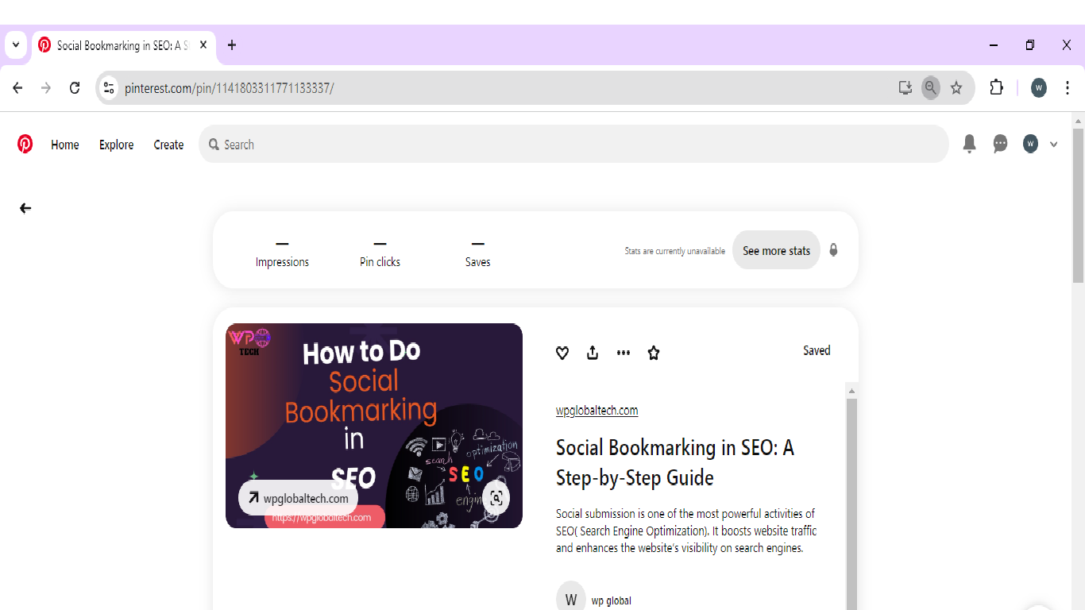The image size is (1085, 610).
Task: Click the Pinterest logo icon
Action: 25,144
